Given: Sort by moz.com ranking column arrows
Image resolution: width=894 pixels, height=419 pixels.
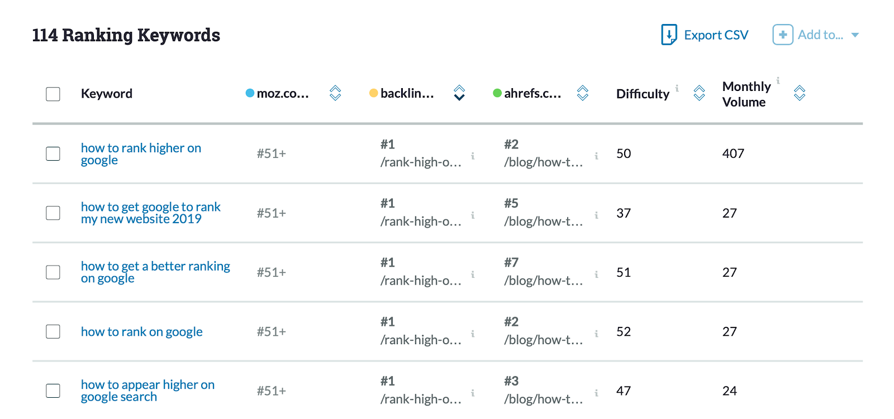Looking at the screenshot, I should tap(335, 93).
